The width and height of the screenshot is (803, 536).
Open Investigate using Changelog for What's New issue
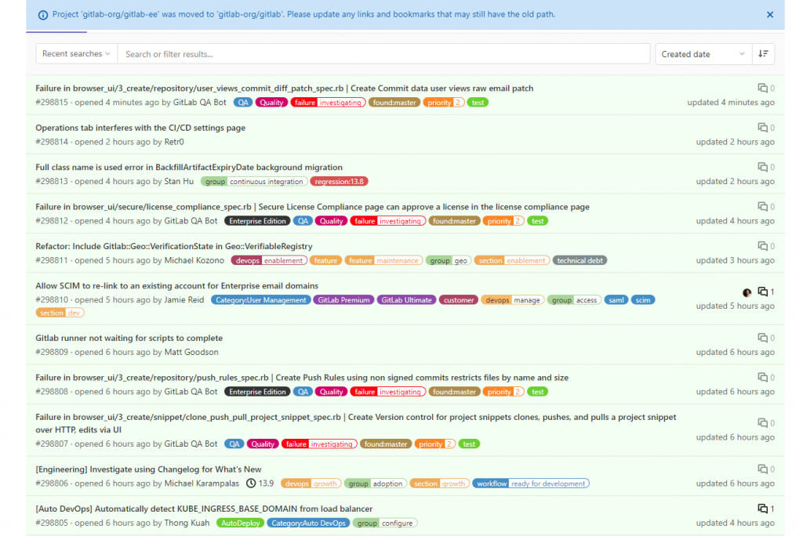[148, 469]
